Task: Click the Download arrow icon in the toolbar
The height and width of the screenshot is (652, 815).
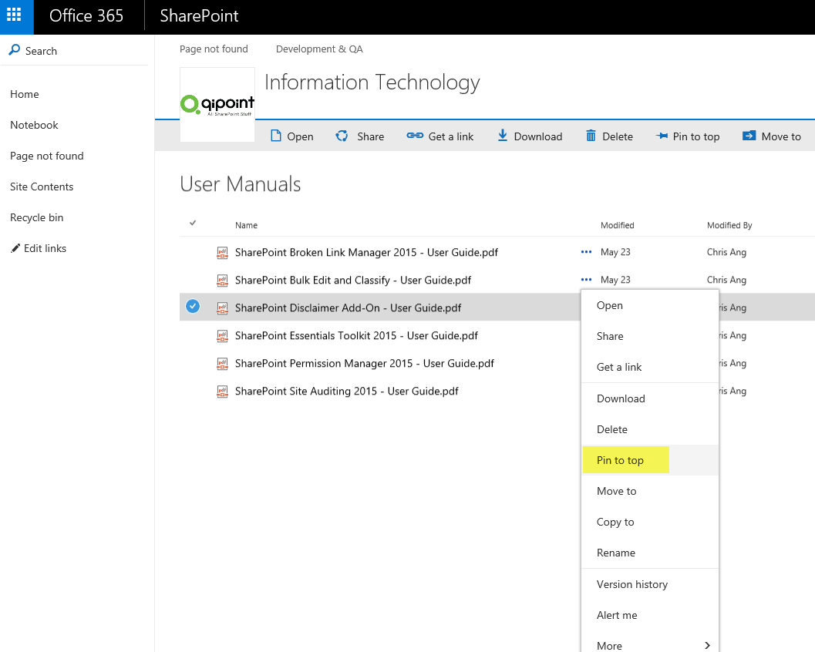Action: click(x=502, y=136)
